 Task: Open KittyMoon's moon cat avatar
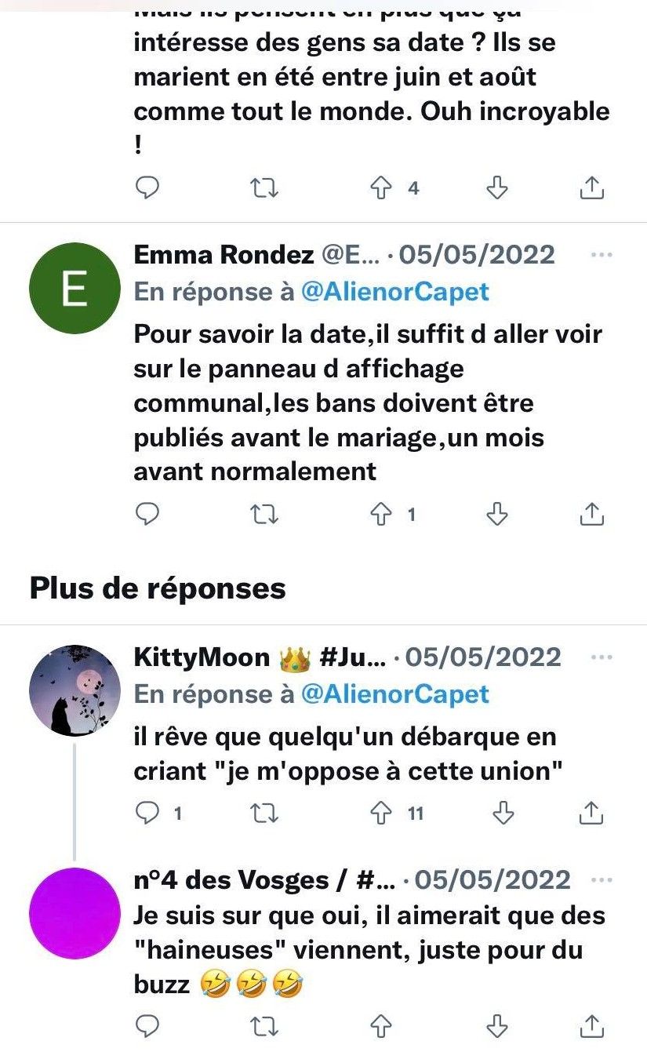click(75, 691)
